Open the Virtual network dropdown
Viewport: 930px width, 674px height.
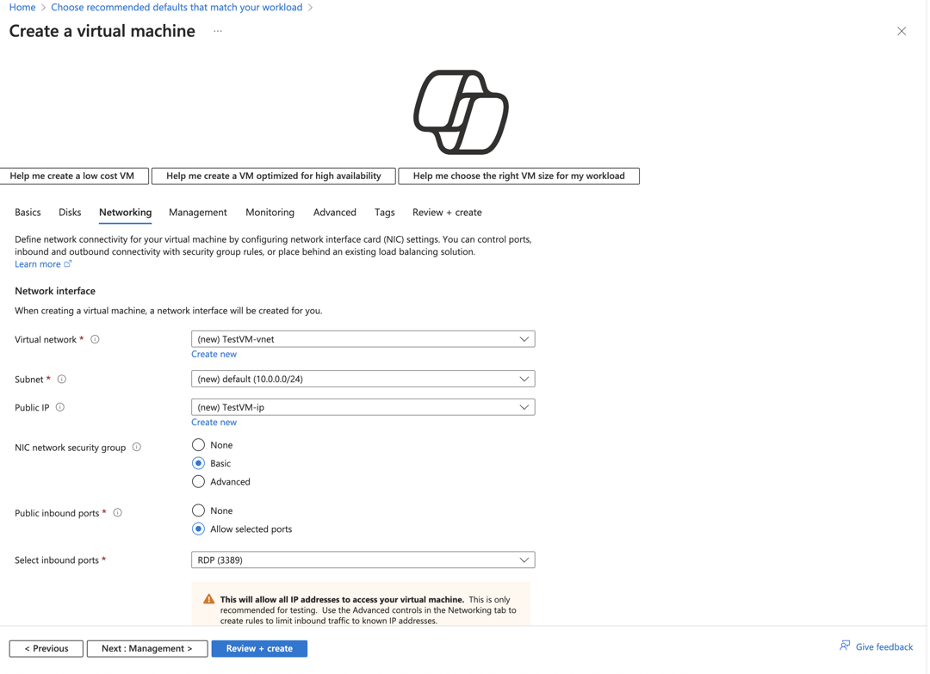[363, 339]
